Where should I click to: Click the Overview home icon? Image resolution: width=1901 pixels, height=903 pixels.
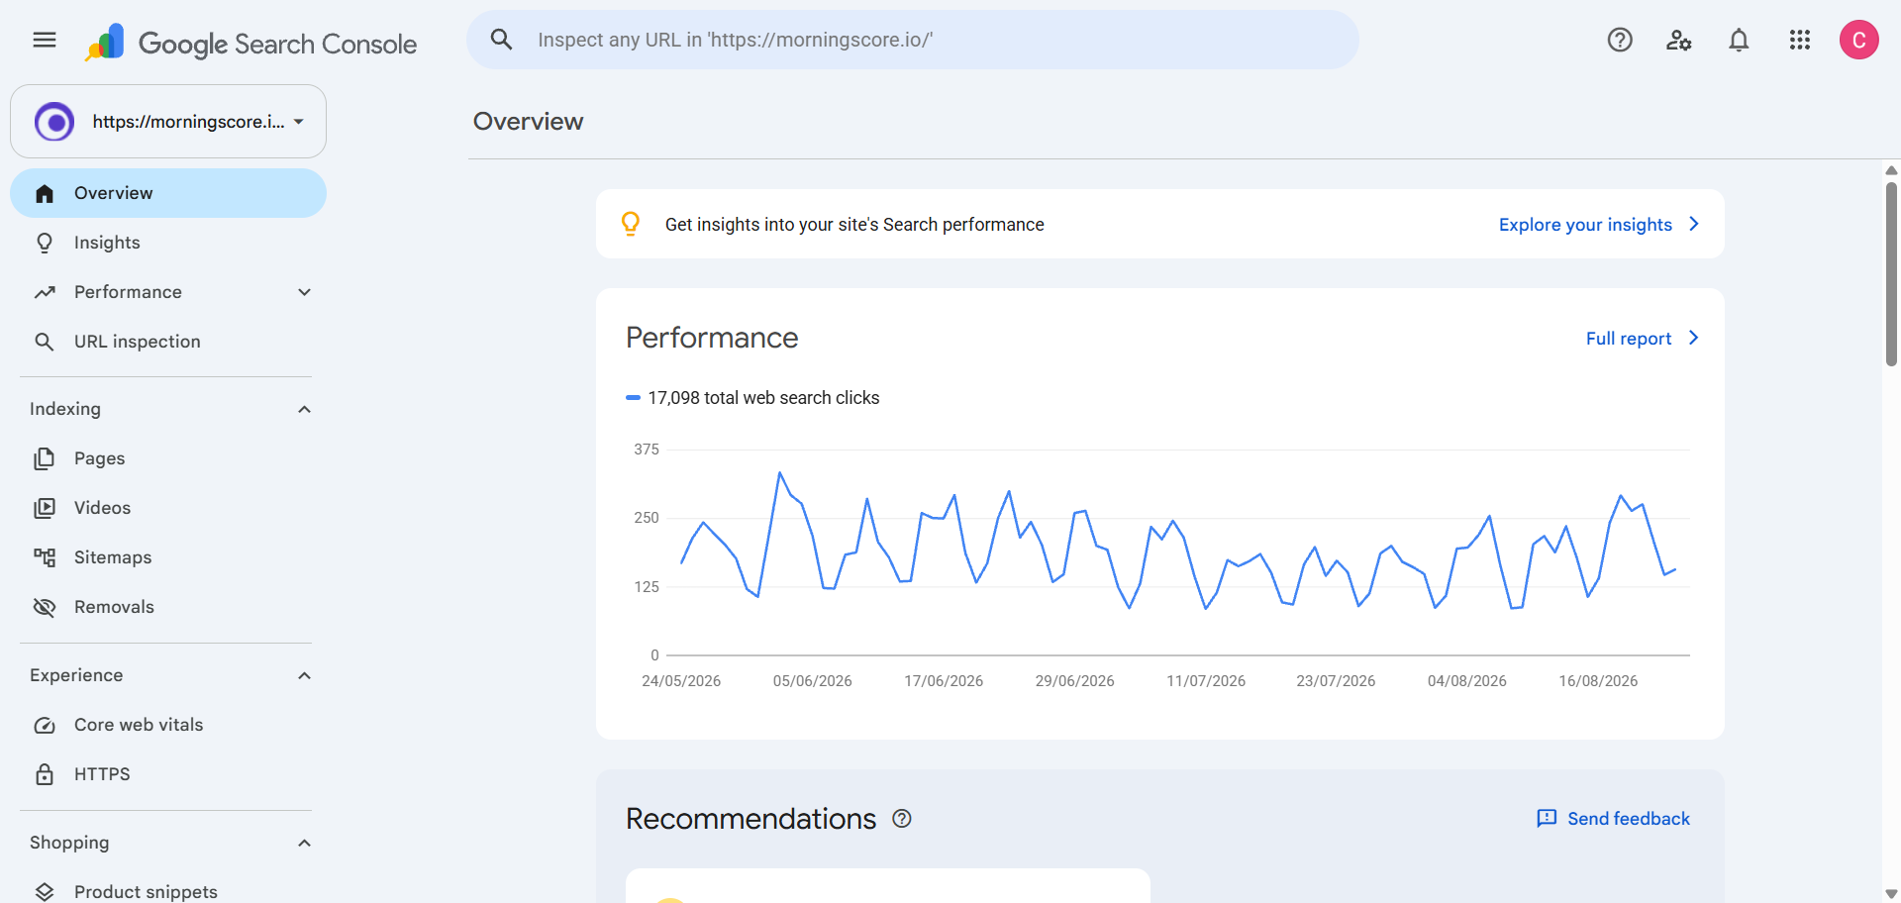tap(45, 193)
